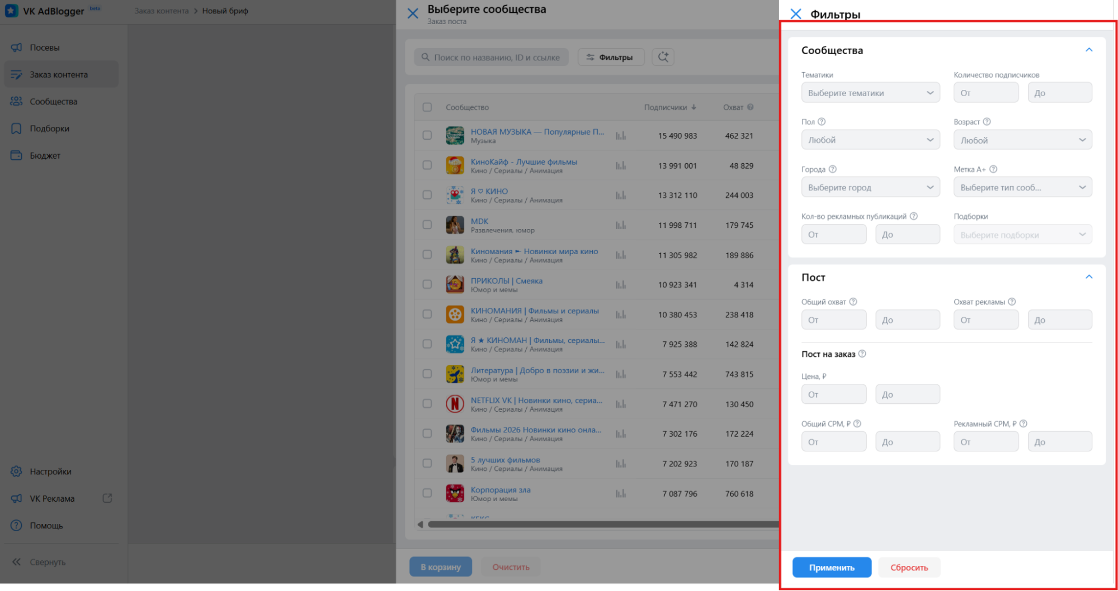Open Бюджет in the left sidebar
This screenshot has height=591, width=1118.
[x=45, y=155]
